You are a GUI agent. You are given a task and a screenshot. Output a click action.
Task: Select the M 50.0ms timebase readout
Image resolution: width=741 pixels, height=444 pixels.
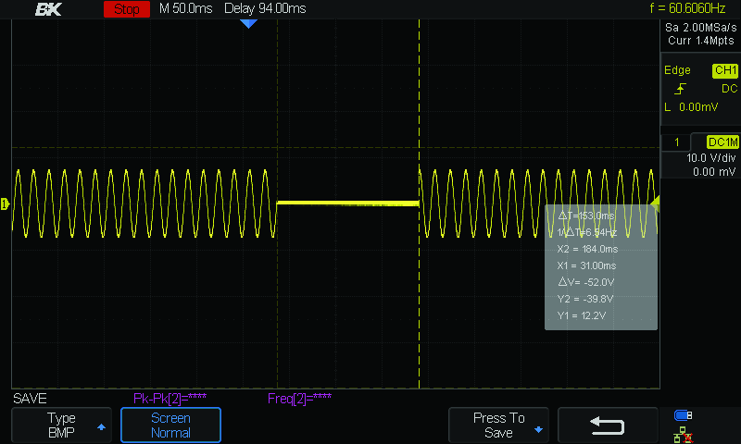pos(186,8)
